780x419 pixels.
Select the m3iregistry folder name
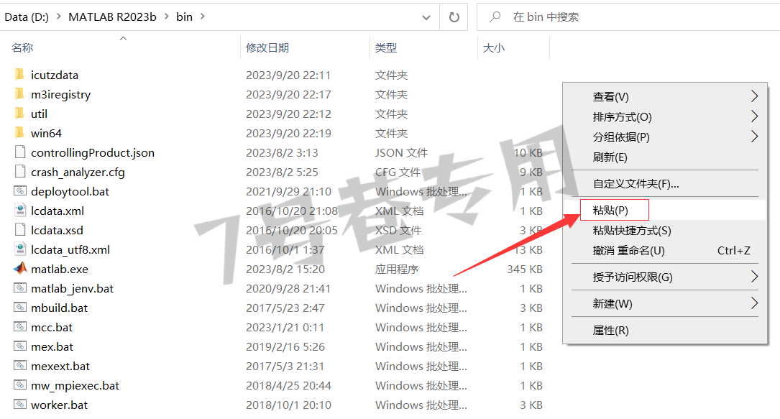pyautogui.click(x=60, y=94)
